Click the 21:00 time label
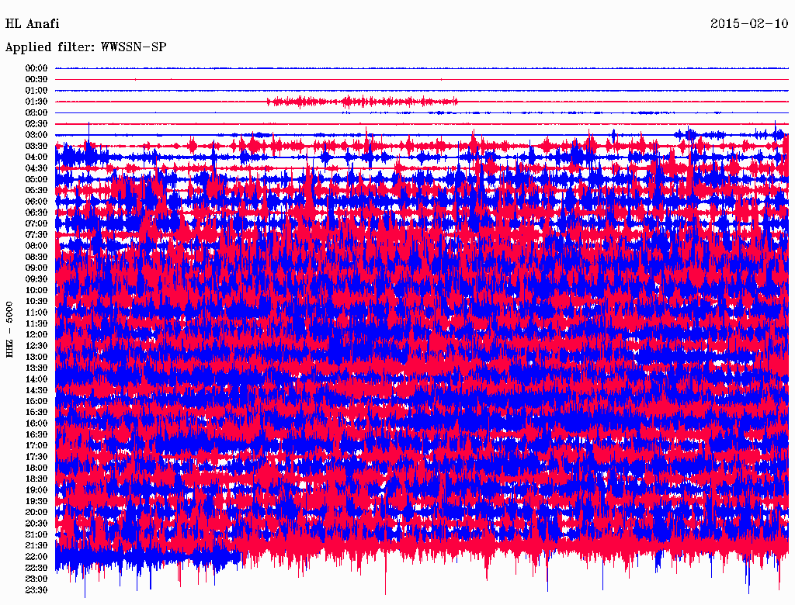The image size is (795, 605). (36, 534)
